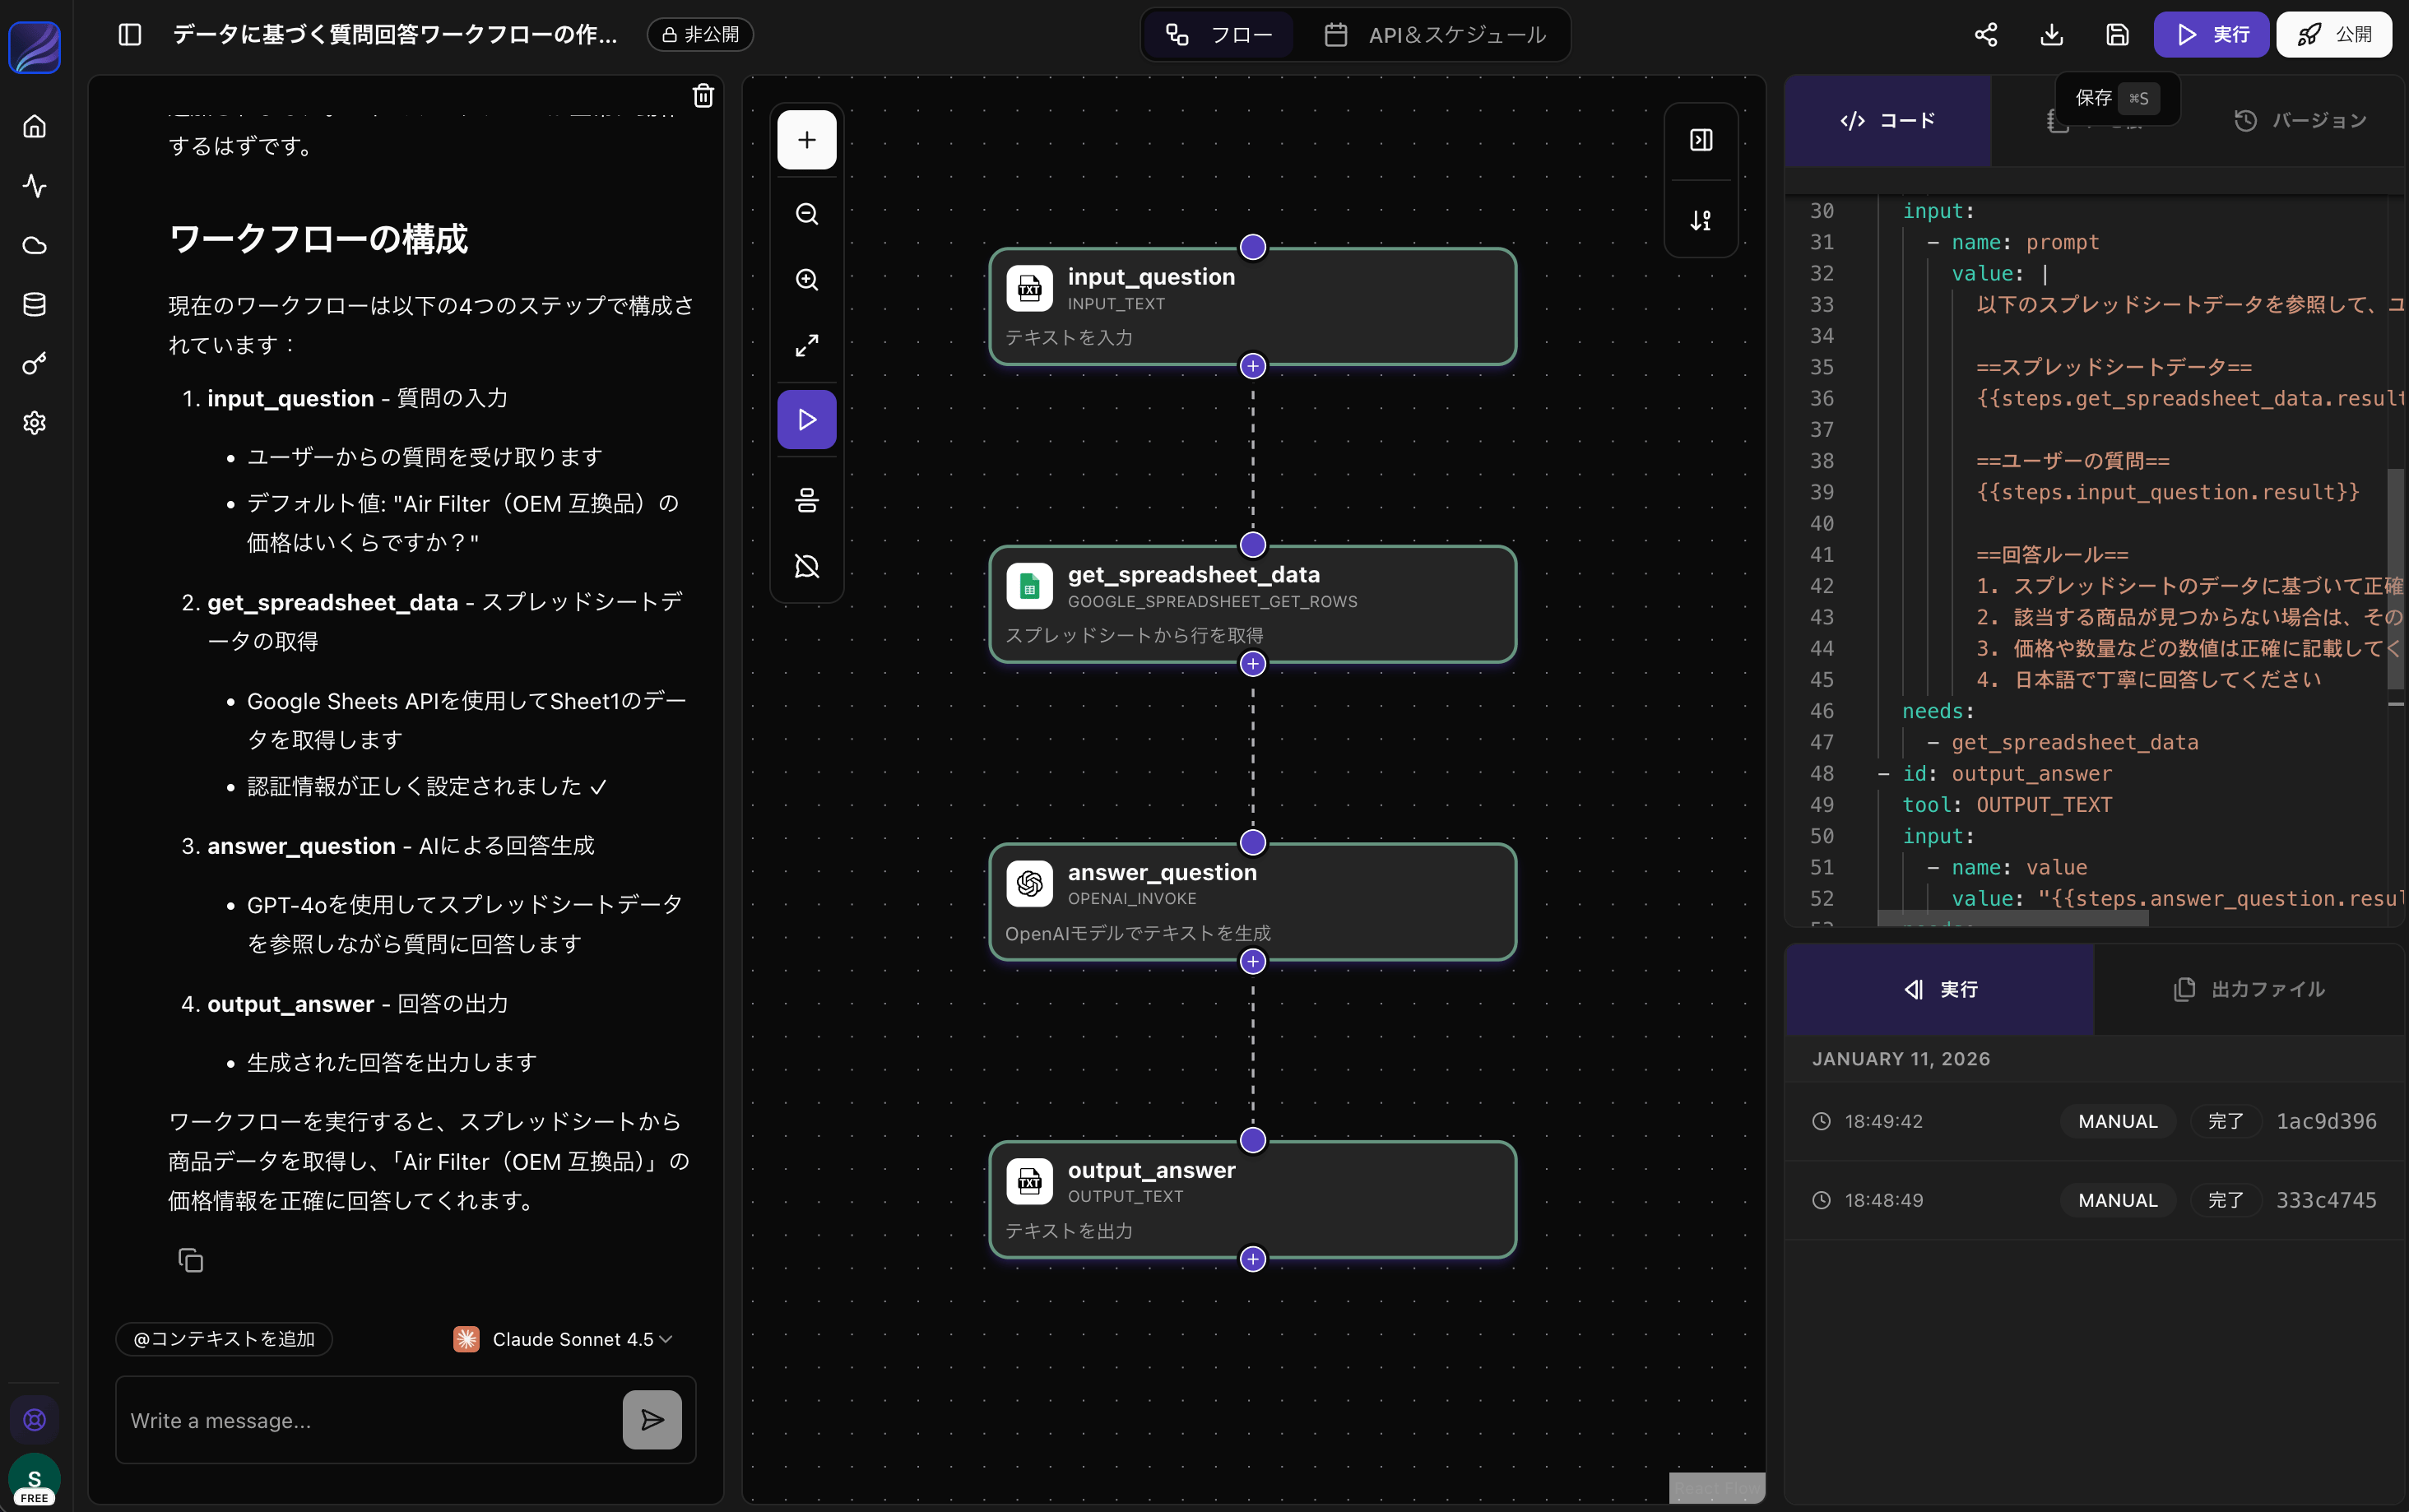2409x1512 pixels.
Task: Open the Home sidebar icon
Action: pyautogui.click(x=35, y=127)
